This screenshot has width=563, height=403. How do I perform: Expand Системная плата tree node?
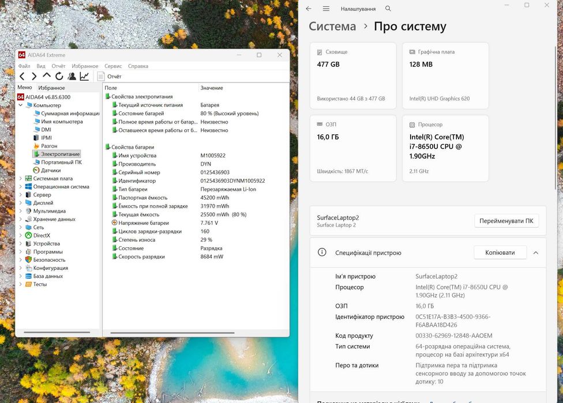click(x=20, y=178)
